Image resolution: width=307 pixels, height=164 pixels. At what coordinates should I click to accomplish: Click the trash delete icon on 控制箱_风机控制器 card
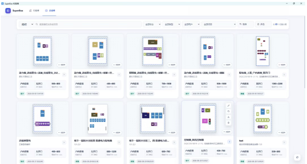229,123
